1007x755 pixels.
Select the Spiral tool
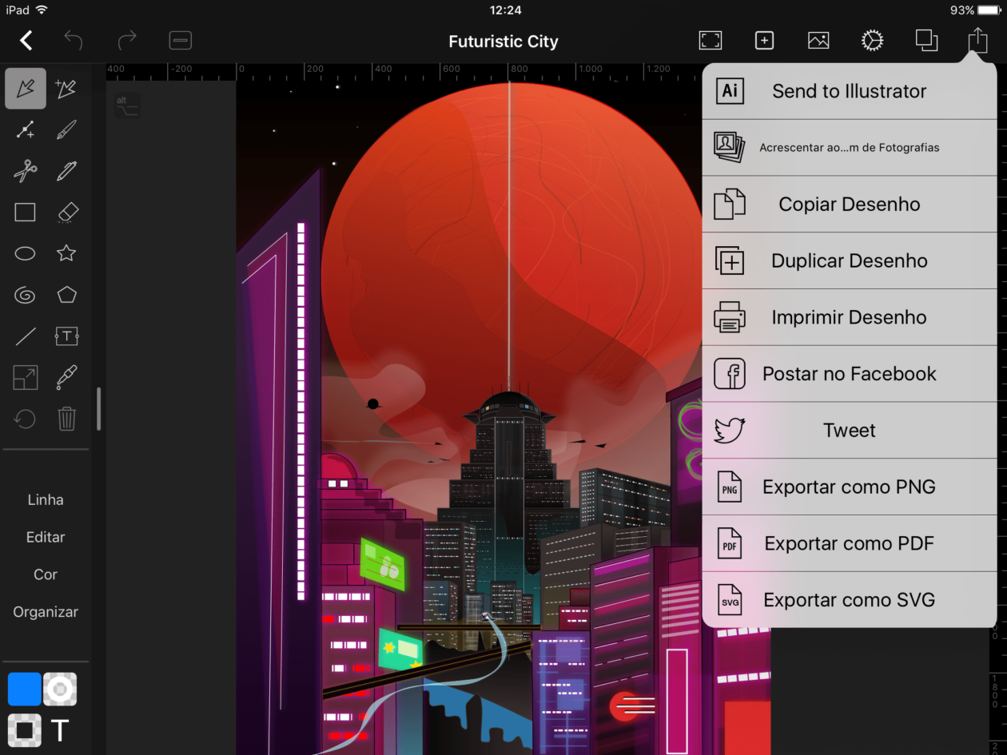[25, 295]
